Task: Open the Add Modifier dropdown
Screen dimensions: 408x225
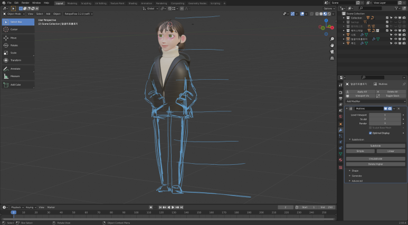Action: (375, 101)
